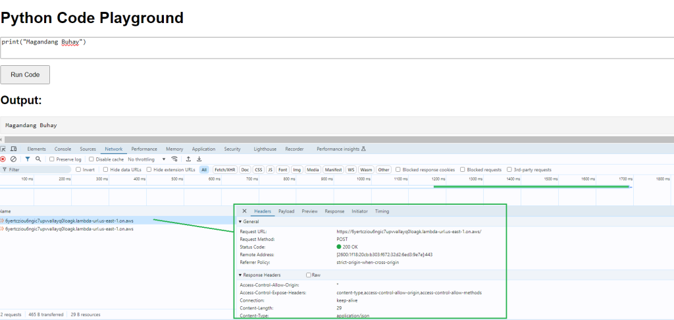Toggle the network filter funnel icon
The height and width of the screenshot is (320, 674).
pos(28,159)
